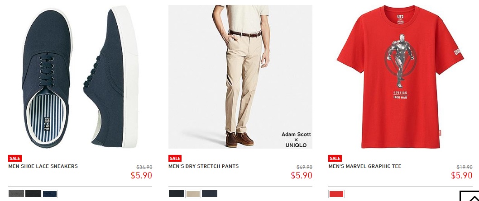This screenshot has height=201, width=479.
Task: Select the navy blue sneaker color swatch
Action: pos(50,194)
